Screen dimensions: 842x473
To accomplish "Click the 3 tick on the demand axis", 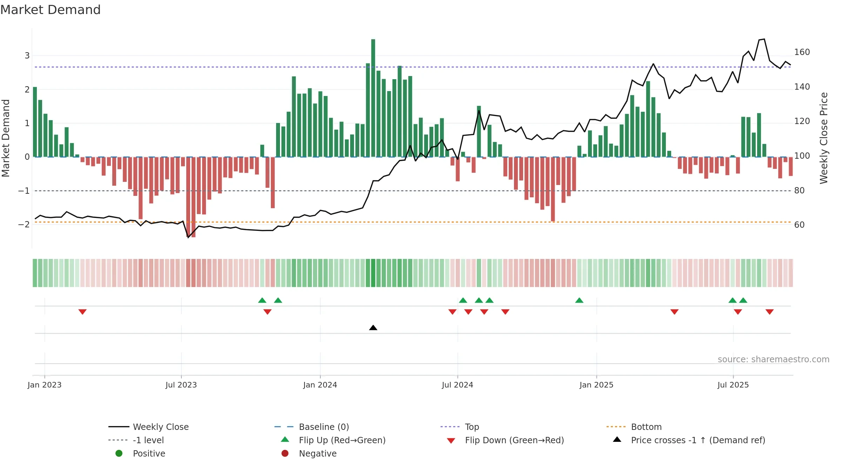I will point(27,56).
